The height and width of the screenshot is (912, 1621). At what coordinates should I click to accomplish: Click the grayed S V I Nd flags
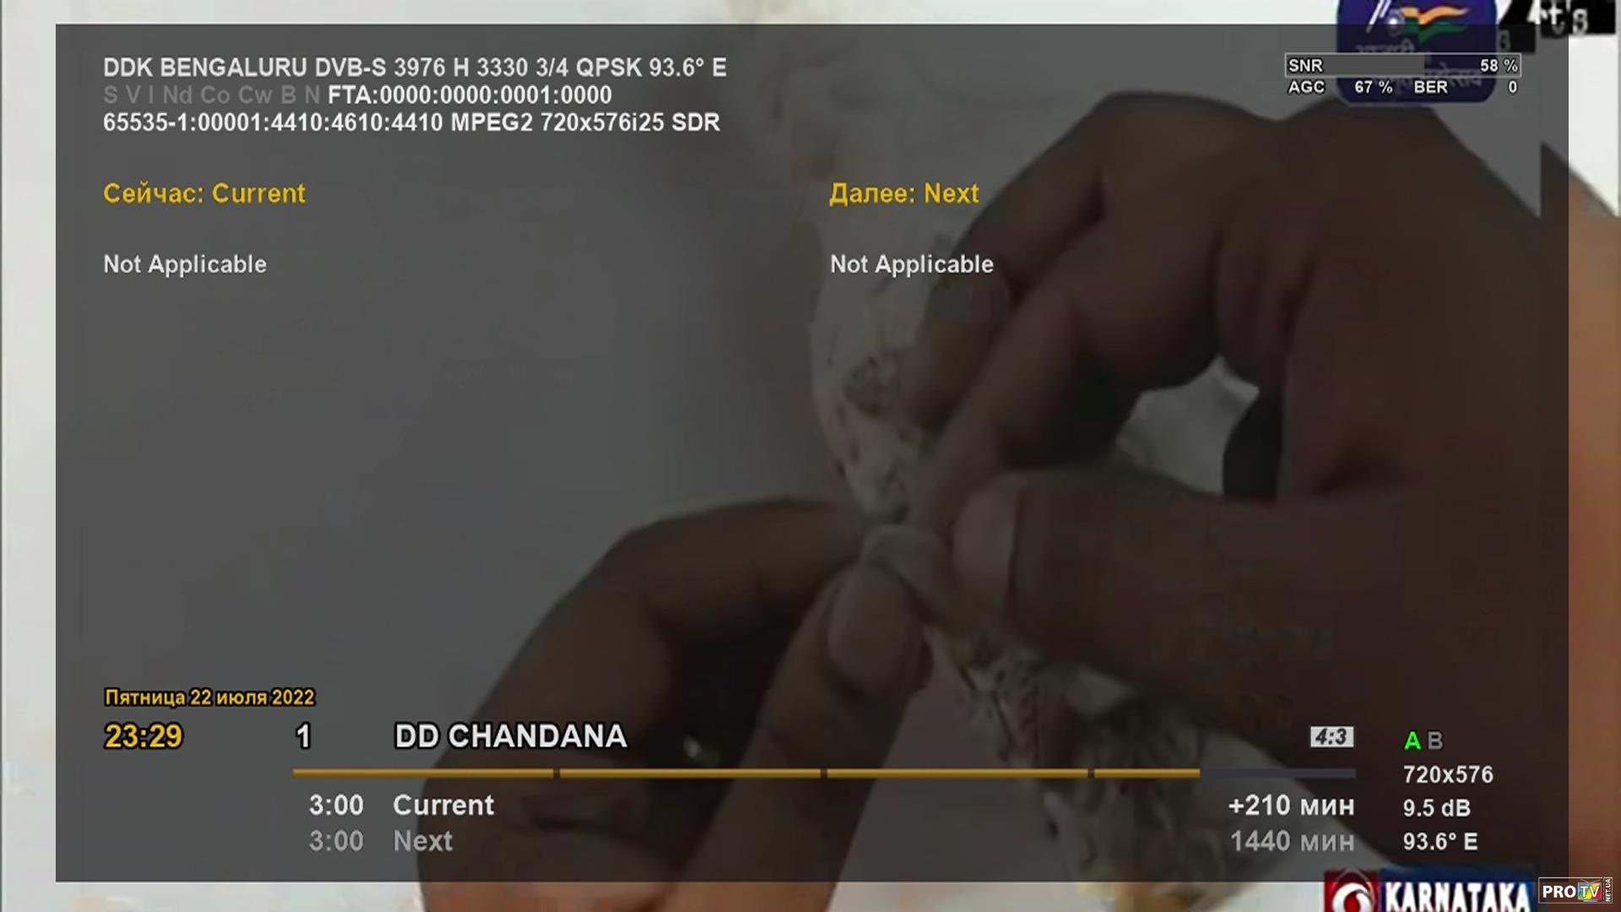coord(211,95)
